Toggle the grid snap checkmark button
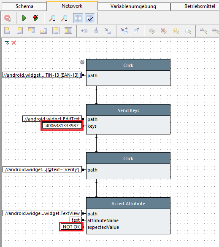The image size is (219, 247). (x=90, y=18)
